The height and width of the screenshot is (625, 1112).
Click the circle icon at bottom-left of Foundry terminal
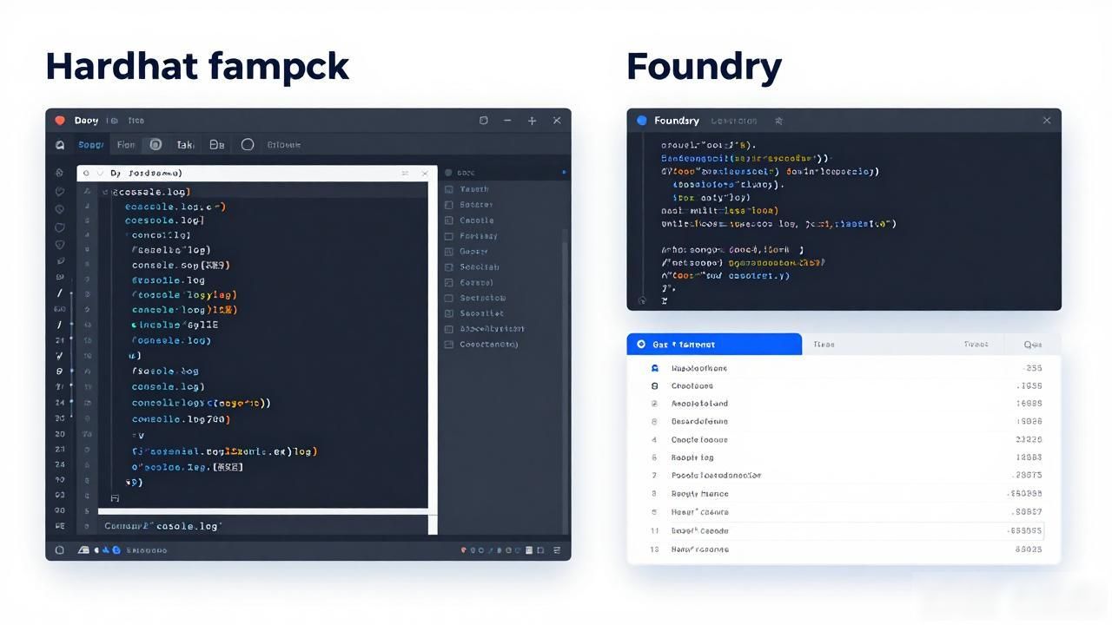pyautogui.click(x=642, y=300)
